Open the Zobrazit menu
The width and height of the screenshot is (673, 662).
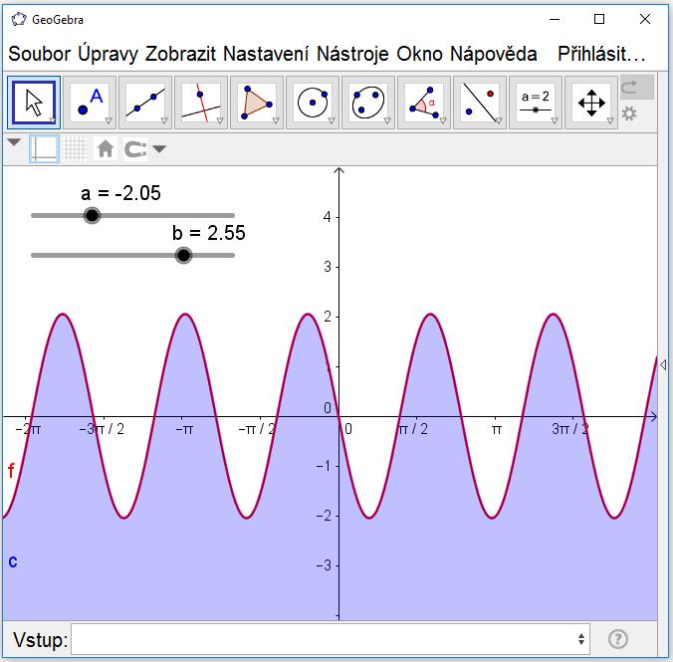click(180, 54)
